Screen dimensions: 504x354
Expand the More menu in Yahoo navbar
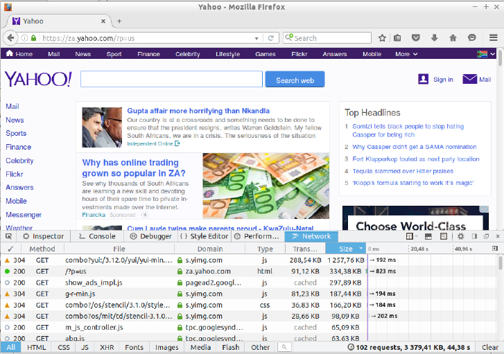(406, 54)
